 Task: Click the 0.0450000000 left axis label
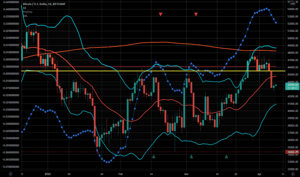point(11,2)
